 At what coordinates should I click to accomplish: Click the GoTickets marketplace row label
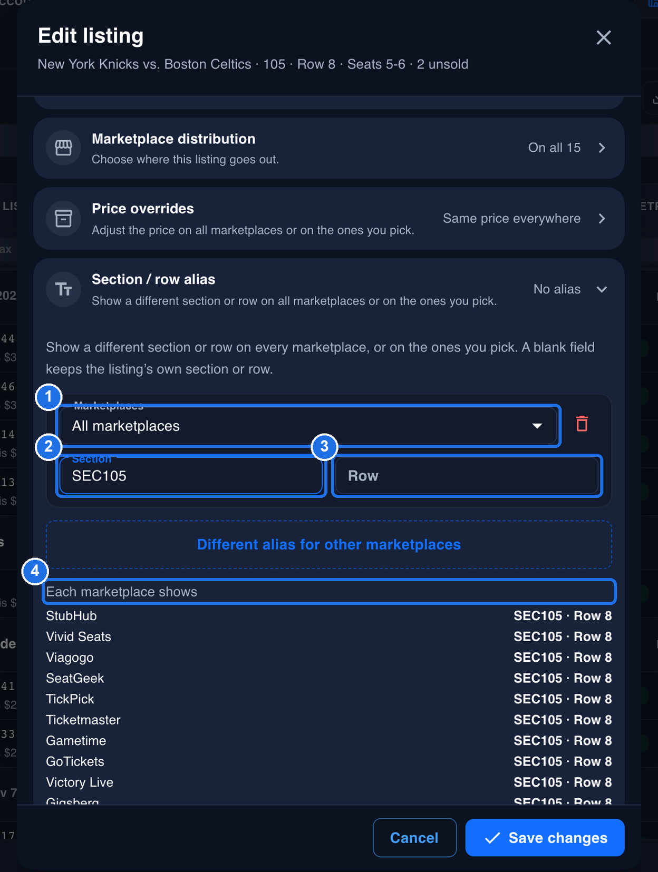point(75,761)
